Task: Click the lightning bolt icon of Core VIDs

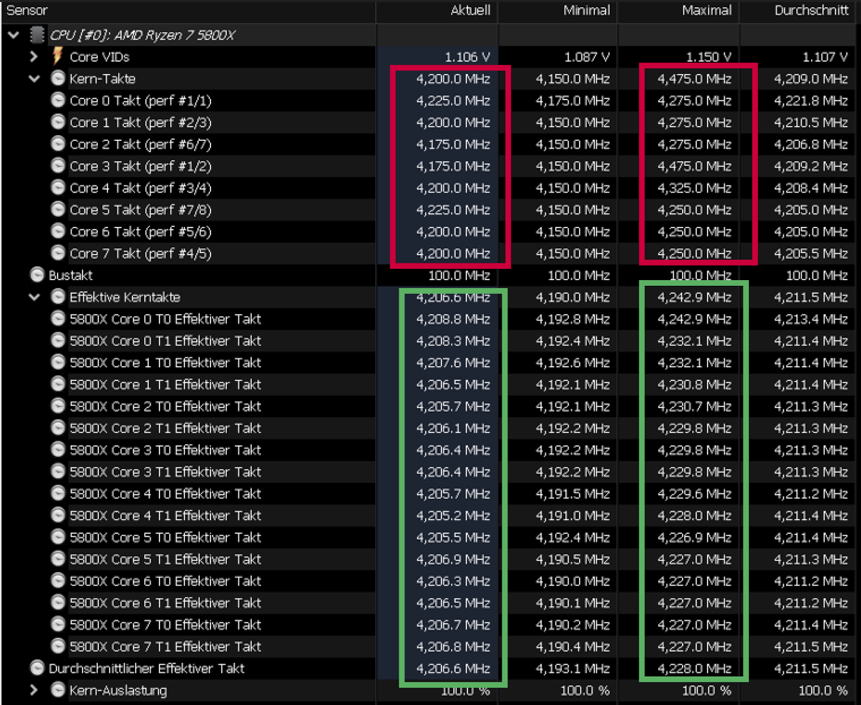Action: [x=58, y=56]
